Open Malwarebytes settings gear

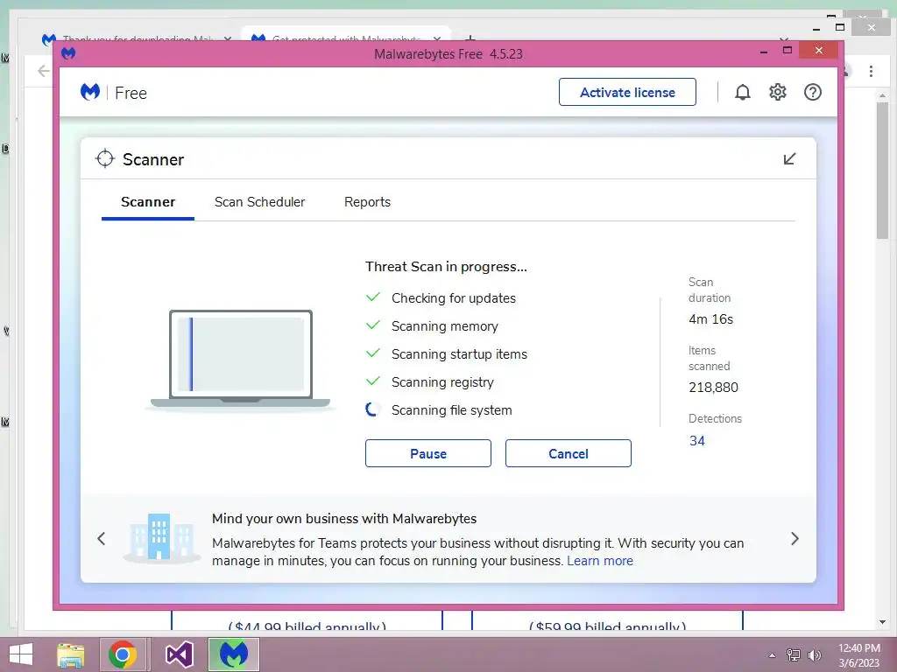coord(778,92)
